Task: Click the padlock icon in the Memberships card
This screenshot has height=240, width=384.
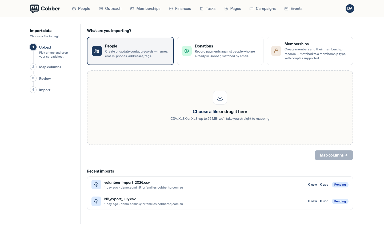Action: (276, 51)
